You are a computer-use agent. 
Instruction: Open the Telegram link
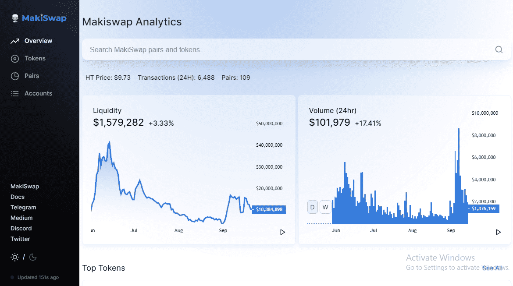click(23, 207)
